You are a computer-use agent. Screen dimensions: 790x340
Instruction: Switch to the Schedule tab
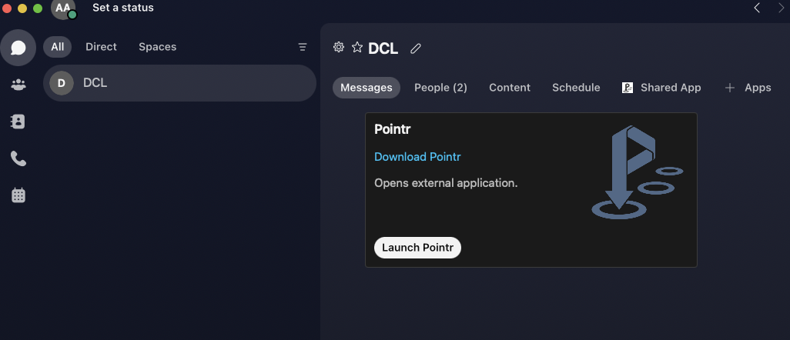point(576,88)
